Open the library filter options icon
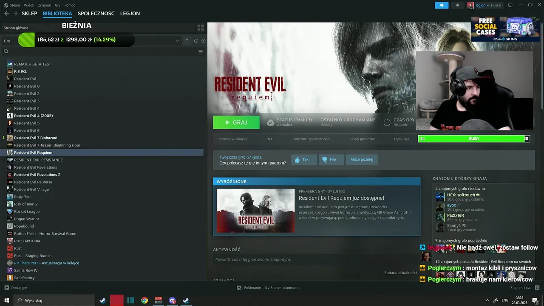The height and width of the screenshot is (306, 544). pyautogui.click(x=201, y=51)
